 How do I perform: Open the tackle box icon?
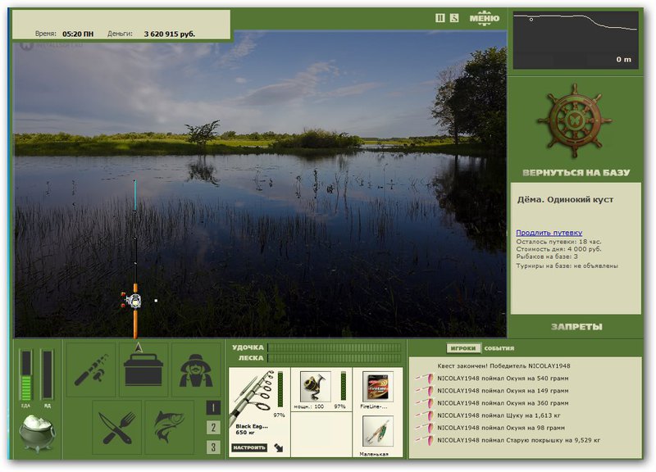[143, 370]
